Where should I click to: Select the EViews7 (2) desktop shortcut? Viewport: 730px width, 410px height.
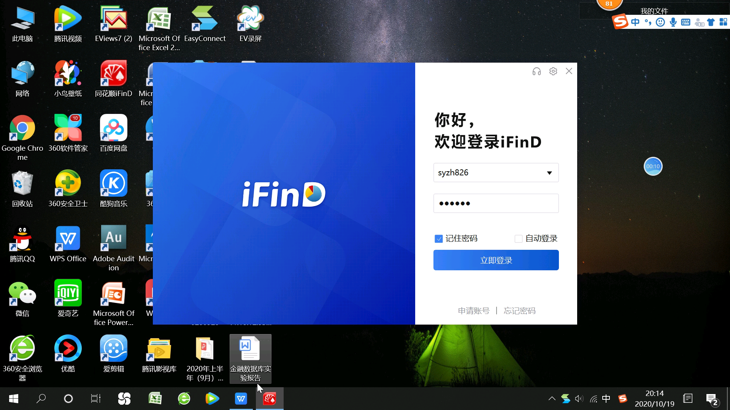tap(114, 24)
